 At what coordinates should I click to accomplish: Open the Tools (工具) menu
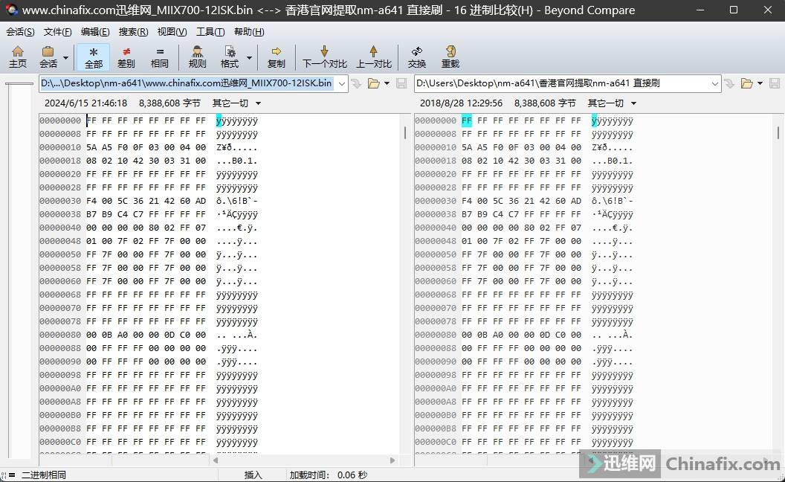click(x=210, y=31)
